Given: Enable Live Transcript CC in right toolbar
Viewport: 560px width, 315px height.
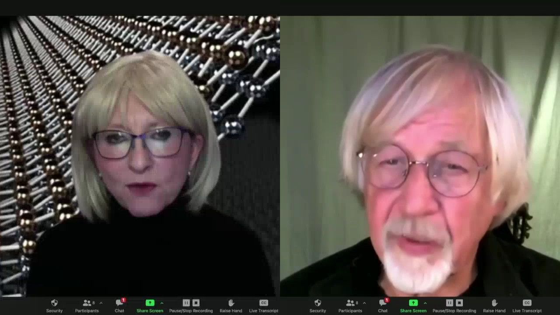Looking at the screenshot, I should [x=527, y=303].
